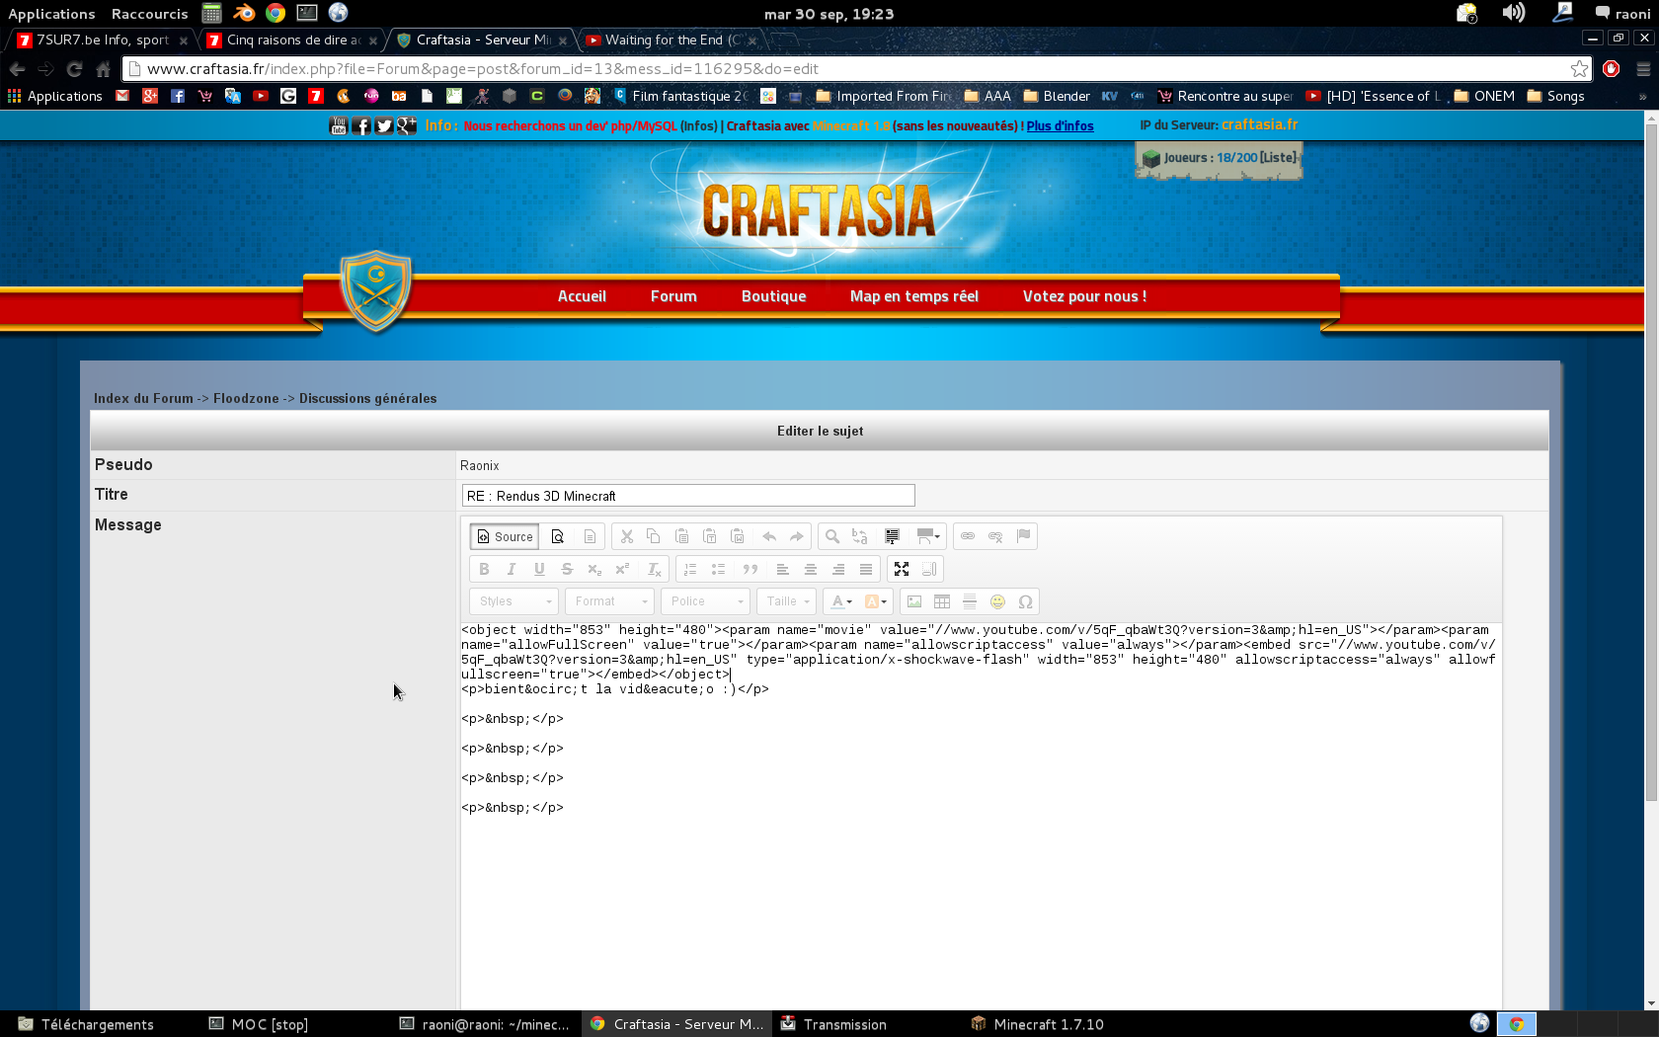The height and width of the screenshot is (1037, 1659).
Task: Maximize the editor area
Action: pos(902,569)
